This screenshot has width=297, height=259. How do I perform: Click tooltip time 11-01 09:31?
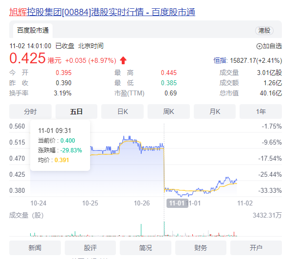point(55,130)
